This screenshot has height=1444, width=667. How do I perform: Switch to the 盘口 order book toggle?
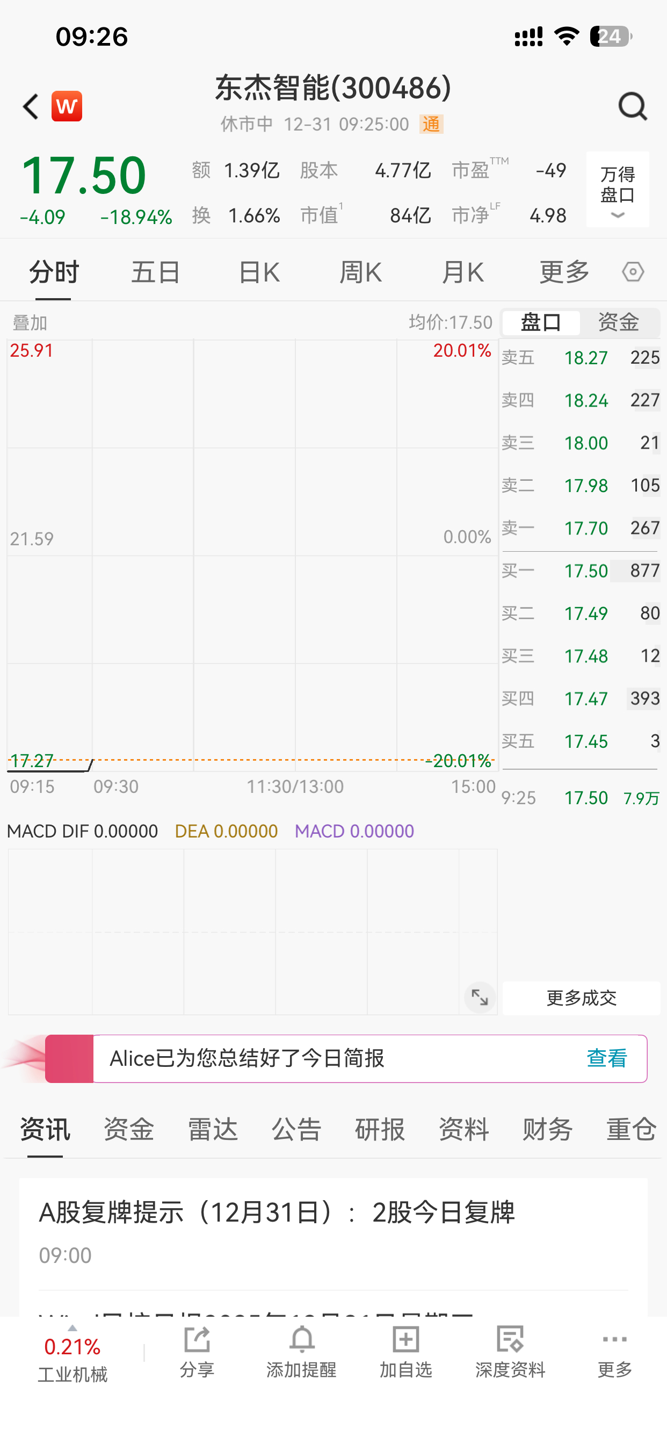(x=541, y=322)
